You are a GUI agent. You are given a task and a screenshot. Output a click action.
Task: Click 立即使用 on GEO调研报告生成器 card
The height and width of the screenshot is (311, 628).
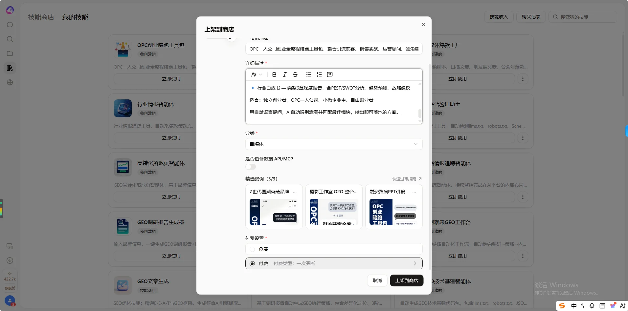171,256
